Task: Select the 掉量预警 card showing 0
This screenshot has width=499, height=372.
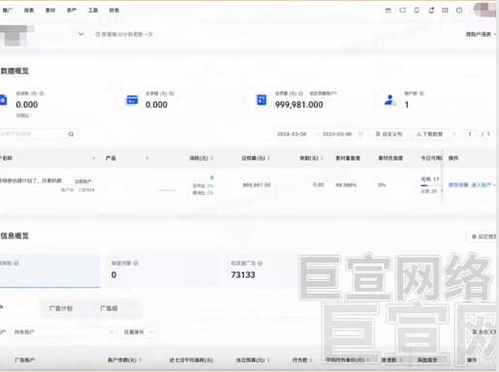Action: (x=163, y=270)
